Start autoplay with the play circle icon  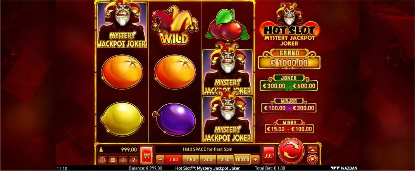(x=313, y=160)
